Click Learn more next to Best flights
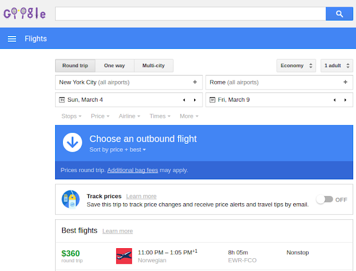The width and height of the screenshot is (356, 271). (117, 231)
